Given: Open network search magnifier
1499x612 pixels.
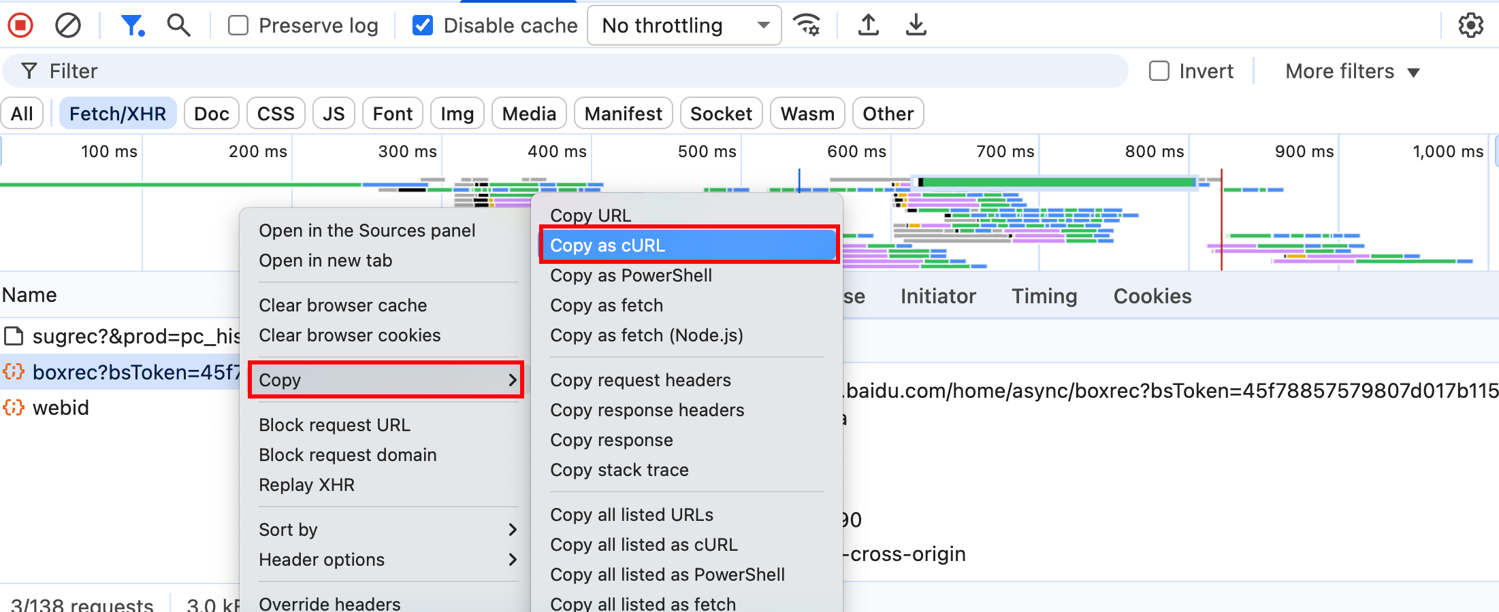Looking at the screenshot, I should (x=178, y=26).
